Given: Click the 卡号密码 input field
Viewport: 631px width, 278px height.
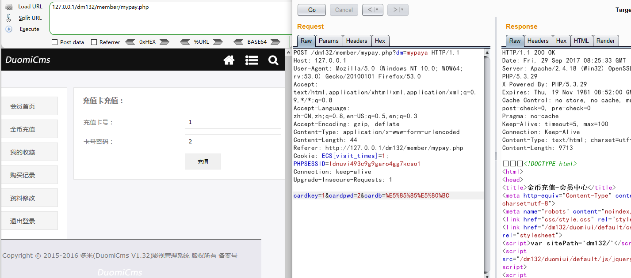Looking at the screenshot, I should 233,141.
